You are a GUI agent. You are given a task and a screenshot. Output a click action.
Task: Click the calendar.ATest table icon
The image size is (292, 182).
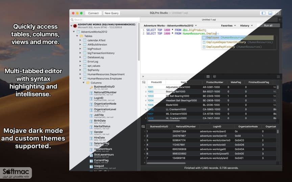point(85,40)
